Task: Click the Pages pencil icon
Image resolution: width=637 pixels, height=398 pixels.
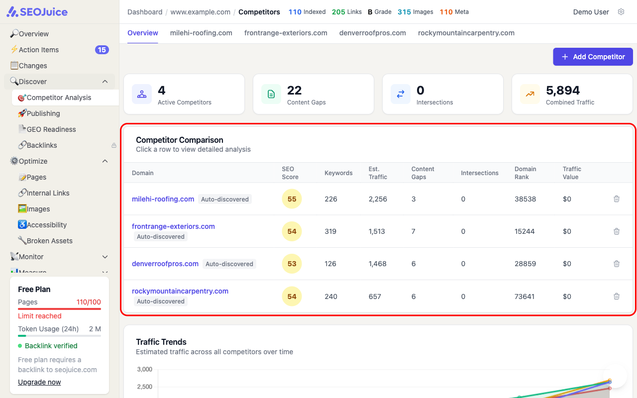Action: pyautogui.click(x=22, y=177)
